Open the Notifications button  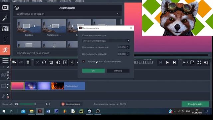pyautogui.click(x=71, y=104)
